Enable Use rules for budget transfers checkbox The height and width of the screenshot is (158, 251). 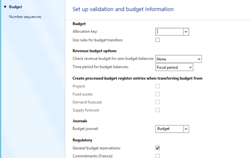[158, 40]
